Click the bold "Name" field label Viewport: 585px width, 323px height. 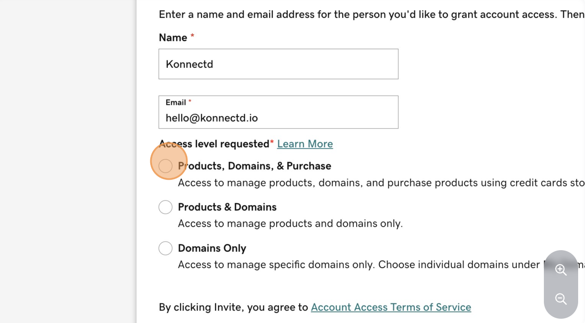coord(173,38)
